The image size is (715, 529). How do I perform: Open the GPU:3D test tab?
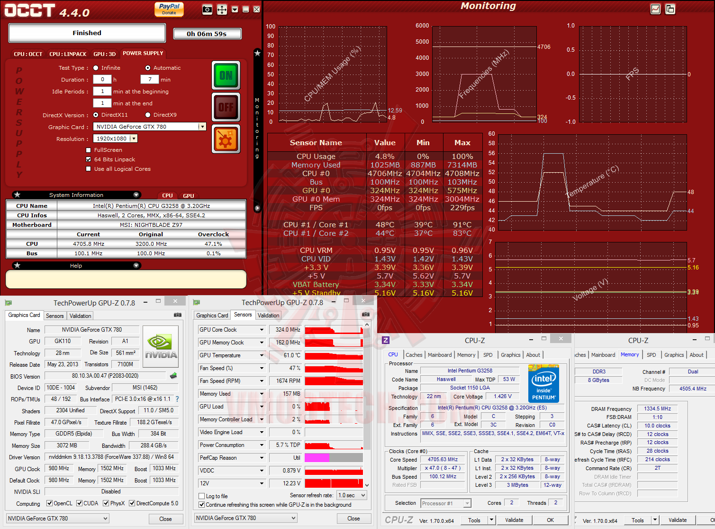point(105,54)
